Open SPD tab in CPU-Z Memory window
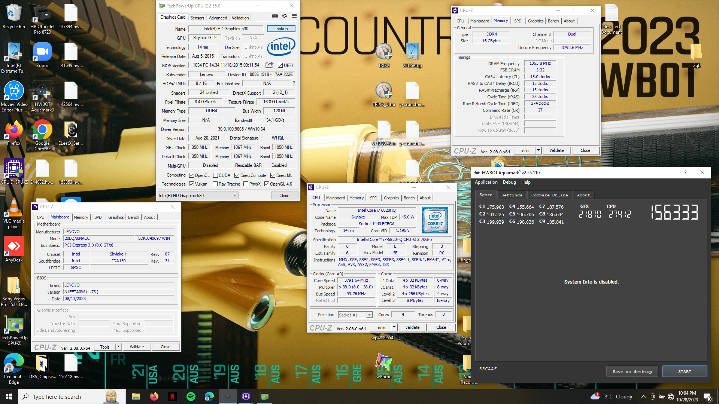Image resolution: width=719 pixels, height=404 pixels. click(x=518, y=21)
